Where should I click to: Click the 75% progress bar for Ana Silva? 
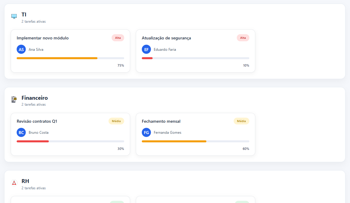pyautogui.click(x=70, y=58)
